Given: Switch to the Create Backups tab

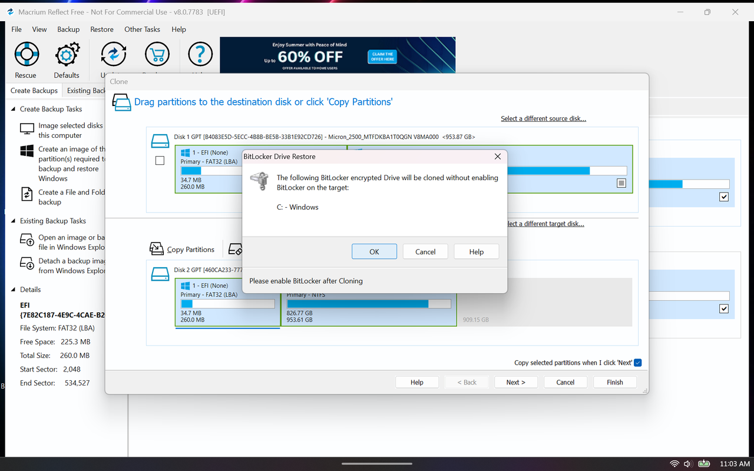Looking at the screenshot, I should (x=34, y=91).
